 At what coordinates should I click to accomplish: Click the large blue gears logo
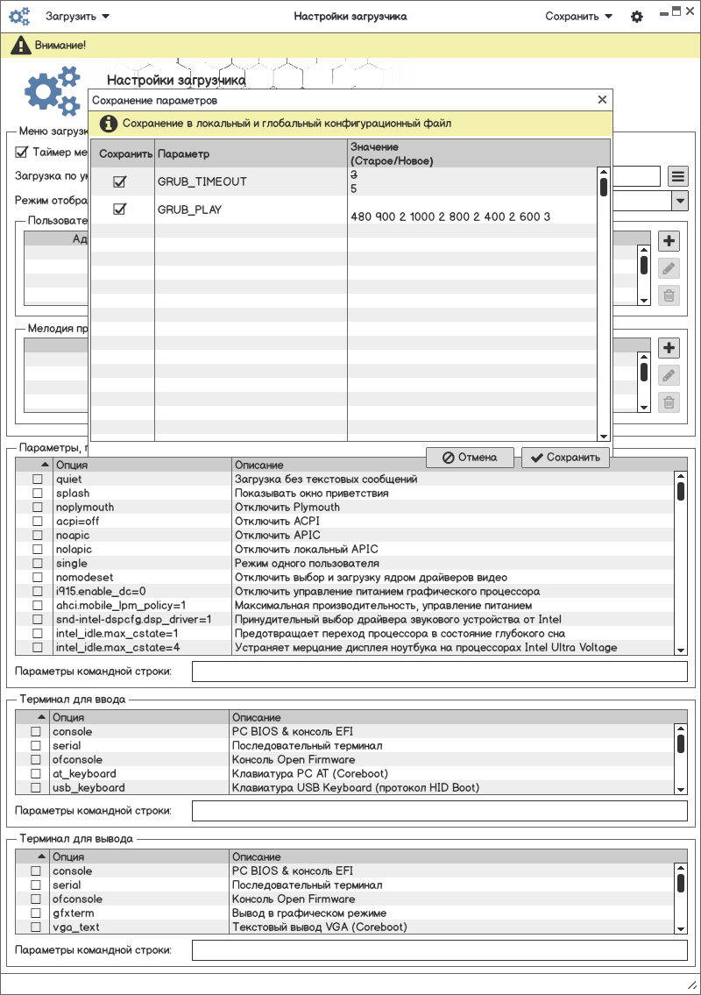click(53, 91)
